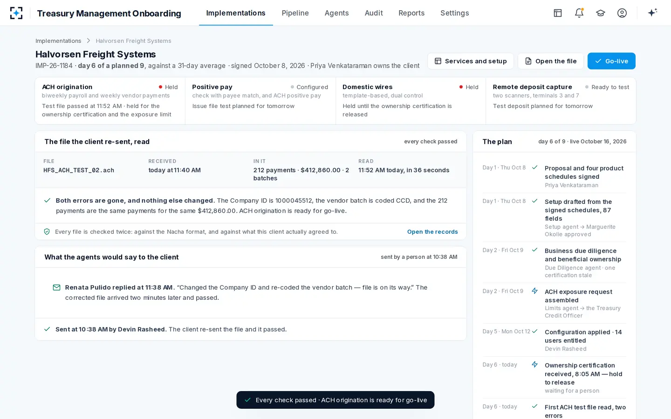Click the file name HFS_ACH_TEST_02.ach
Image resolution: width=671 pixels, height=419 pixels.
79,170
